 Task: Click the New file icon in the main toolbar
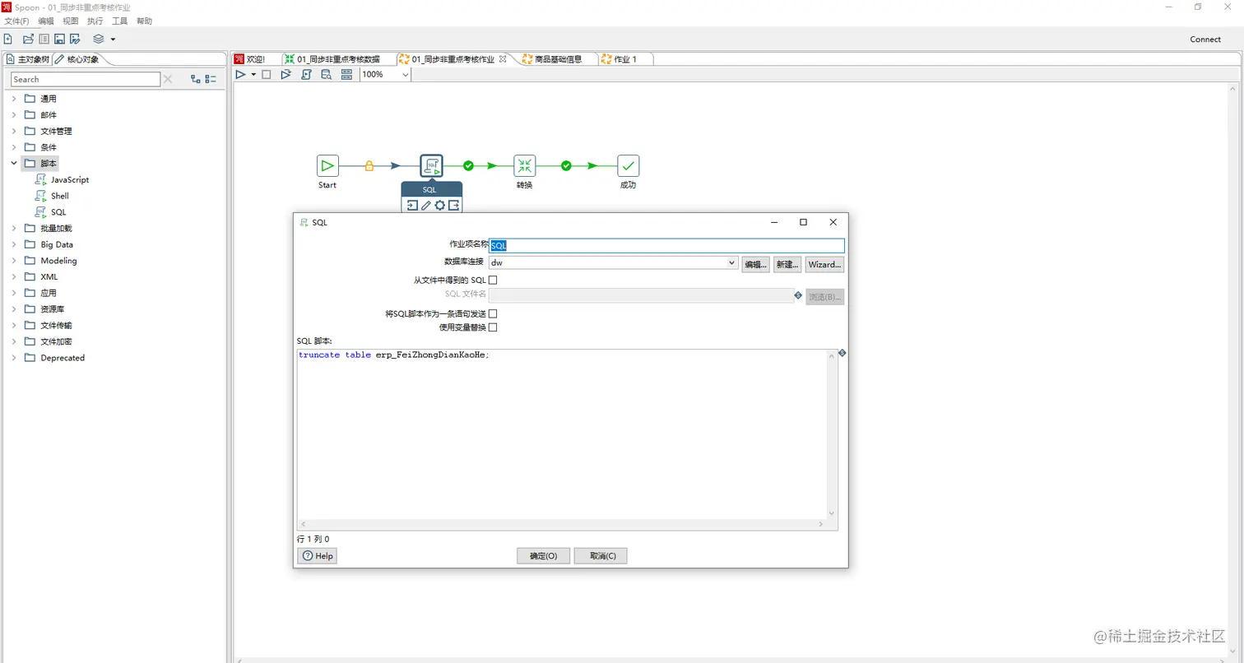(7, 39)
